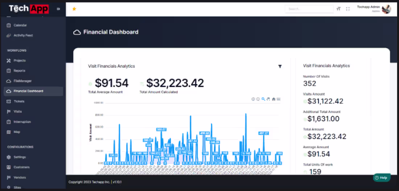The image size is (399, 191).
Task: Click the Total Amount Calculated caption
Action: pos(159,92)
